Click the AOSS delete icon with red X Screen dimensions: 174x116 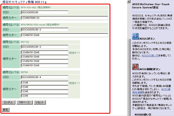pos(135,67)
